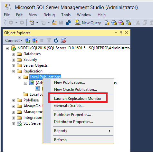Select the Security folder in tree
This screenshot has height=152, width=153.
click(30, 60)
